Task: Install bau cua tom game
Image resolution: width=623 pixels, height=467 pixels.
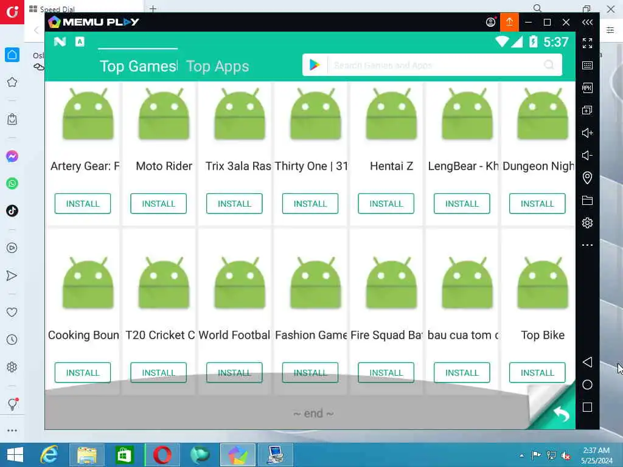Action: [x=462, y=373]
